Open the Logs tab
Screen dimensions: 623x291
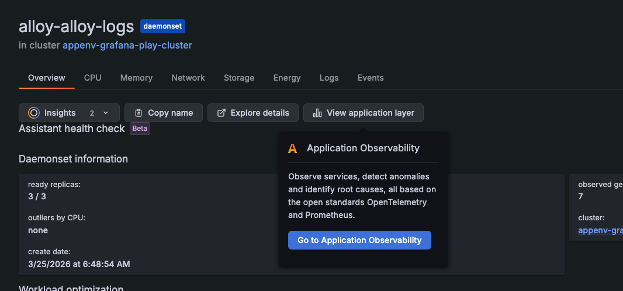click(x=329, y=78)
